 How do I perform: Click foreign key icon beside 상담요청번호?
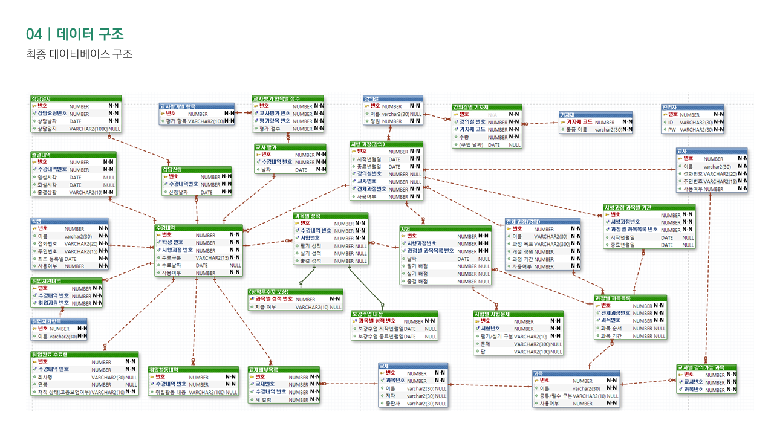(x=34, y=114)
